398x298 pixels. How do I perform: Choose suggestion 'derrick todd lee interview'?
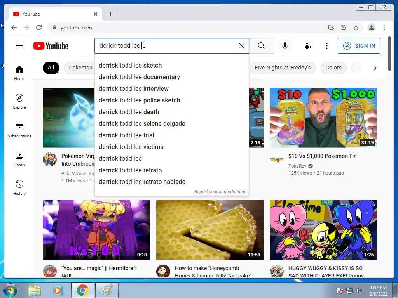point(171,89)
